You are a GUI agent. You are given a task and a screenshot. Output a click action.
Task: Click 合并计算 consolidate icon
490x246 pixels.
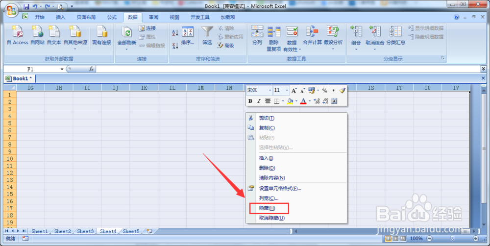(312, 31)
